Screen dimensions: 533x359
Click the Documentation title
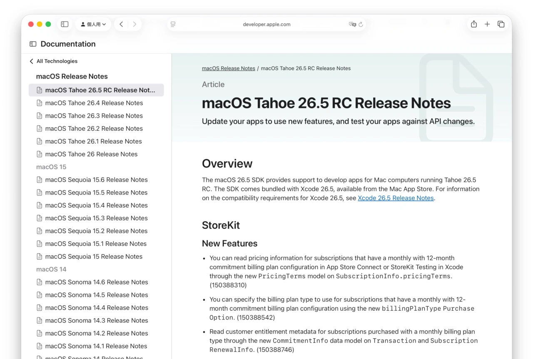click(68, 44)
